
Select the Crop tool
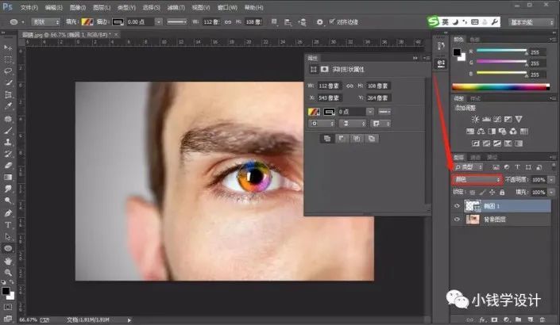click(x=8, y=94)
